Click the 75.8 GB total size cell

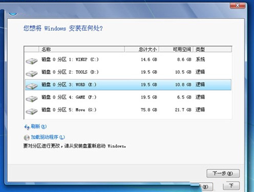click(149, 110)
